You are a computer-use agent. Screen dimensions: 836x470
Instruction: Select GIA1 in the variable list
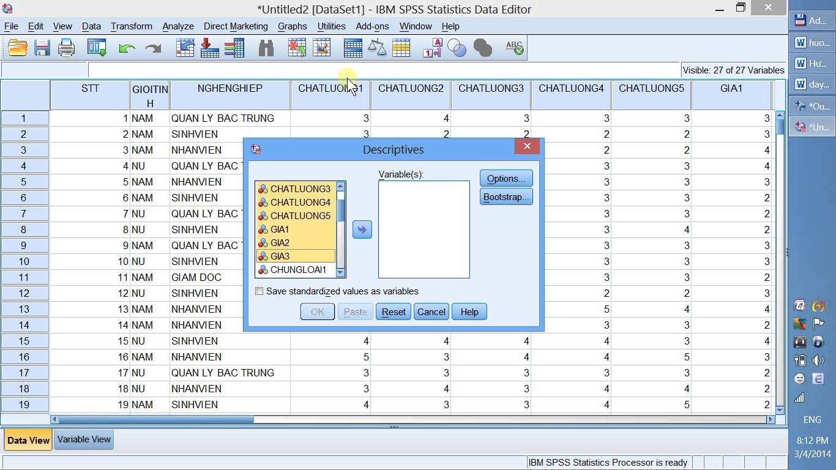click(x=296, y=229)
